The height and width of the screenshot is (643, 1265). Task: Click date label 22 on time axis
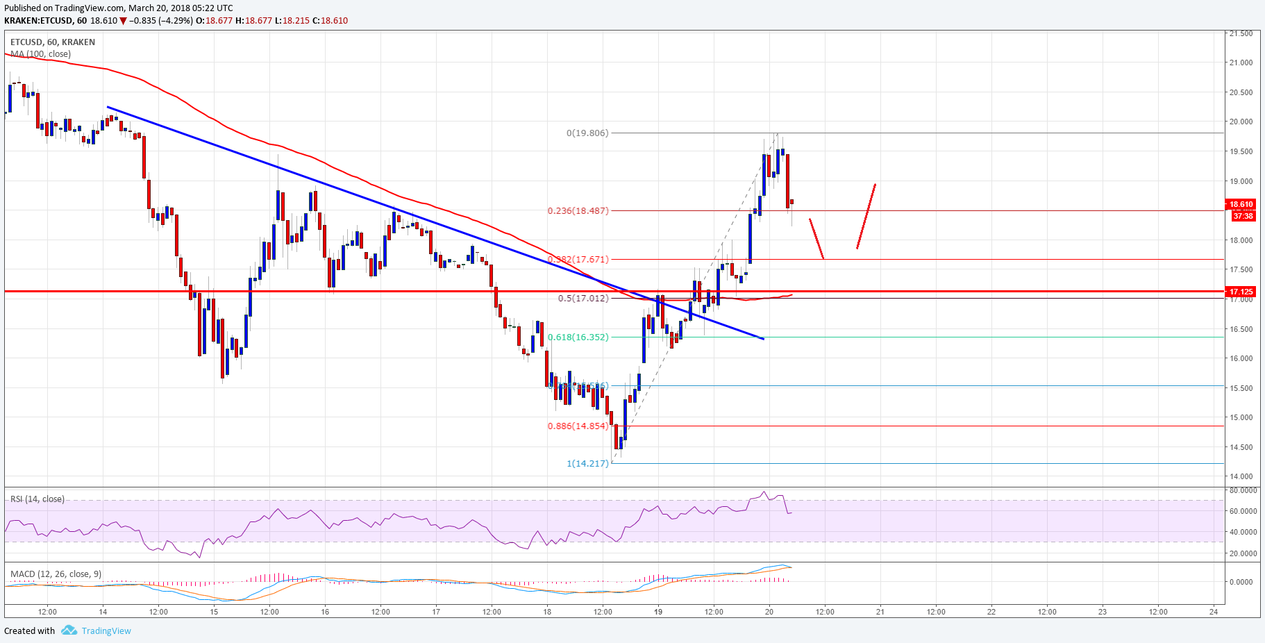point(991,612)
